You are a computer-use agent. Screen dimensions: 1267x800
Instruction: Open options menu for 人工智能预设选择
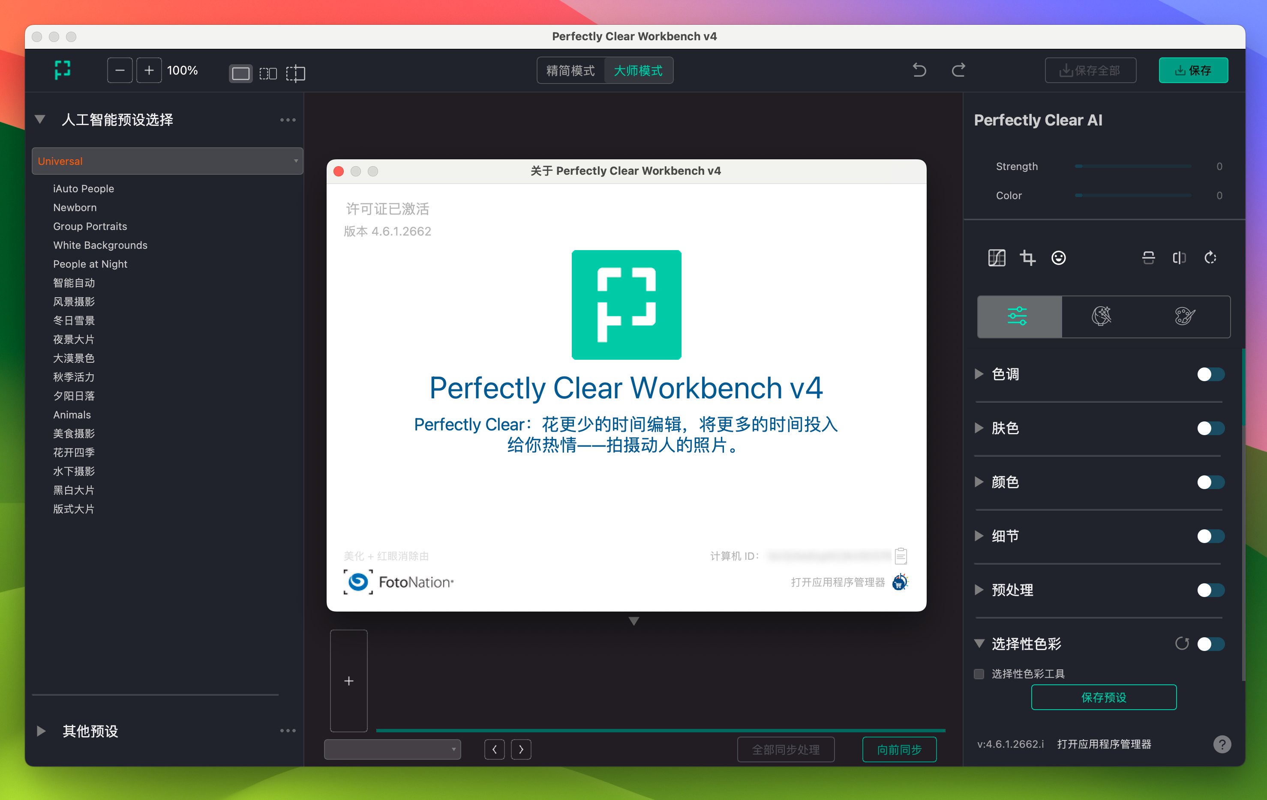[288, 120]
